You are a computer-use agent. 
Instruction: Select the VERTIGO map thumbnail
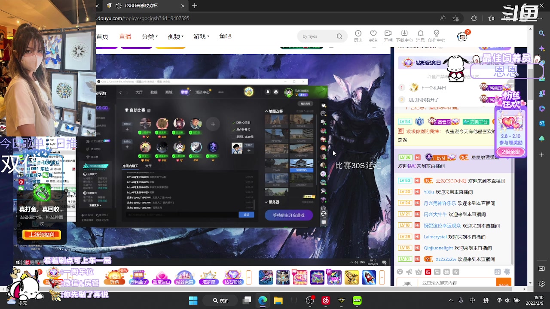[301, 165]
